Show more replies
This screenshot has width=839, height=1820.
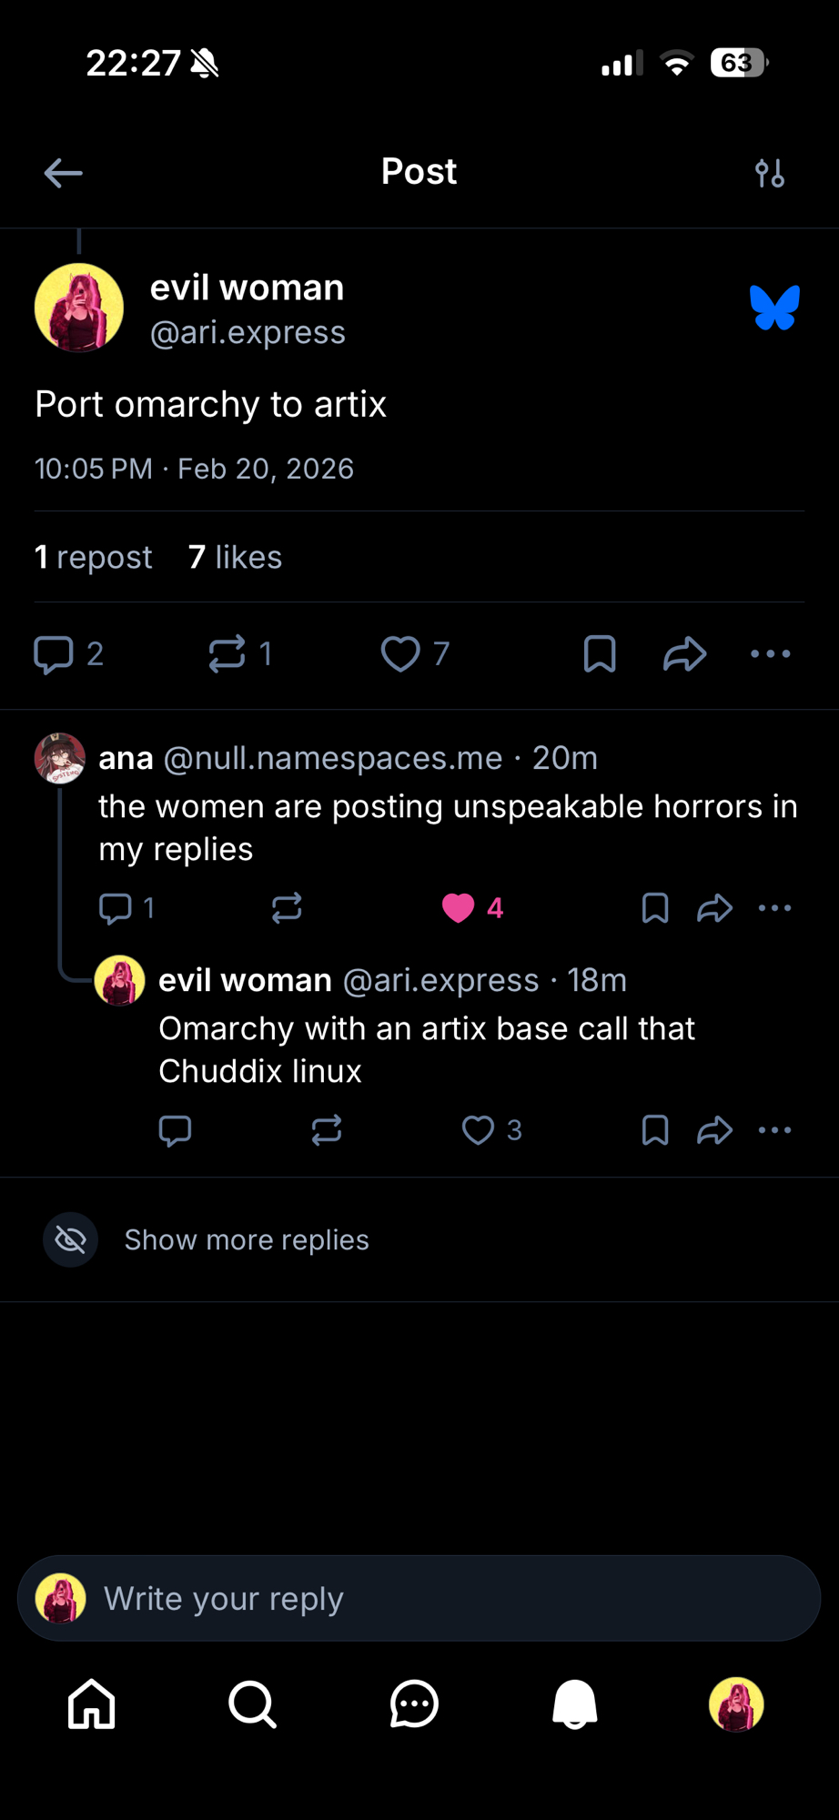click(x=246, y=1240)
